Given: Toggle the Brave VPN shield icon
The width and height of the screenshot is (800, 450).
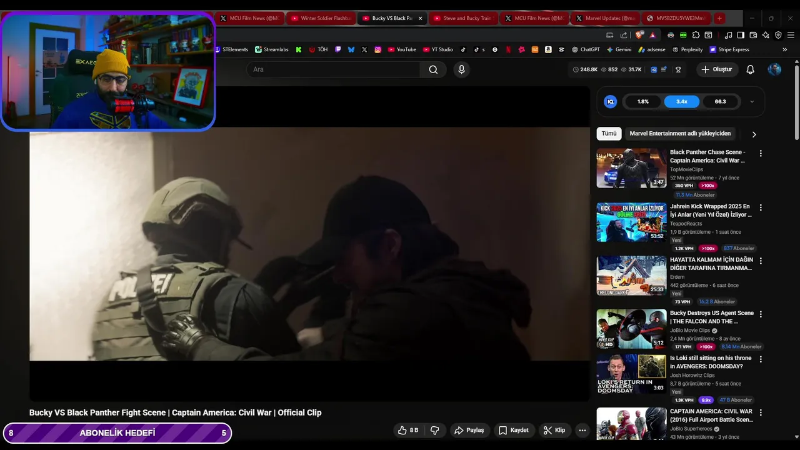Looking at the screenshot, I should tap(778, 35).
